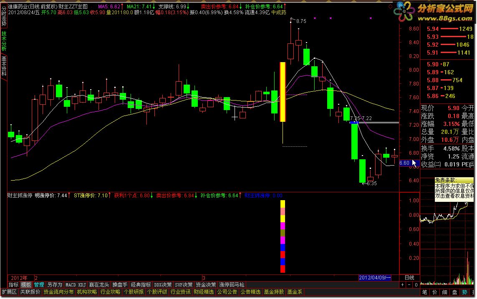Click the 6.35 low price label
Screen dimensions: 477x299
tap(371, 183)
